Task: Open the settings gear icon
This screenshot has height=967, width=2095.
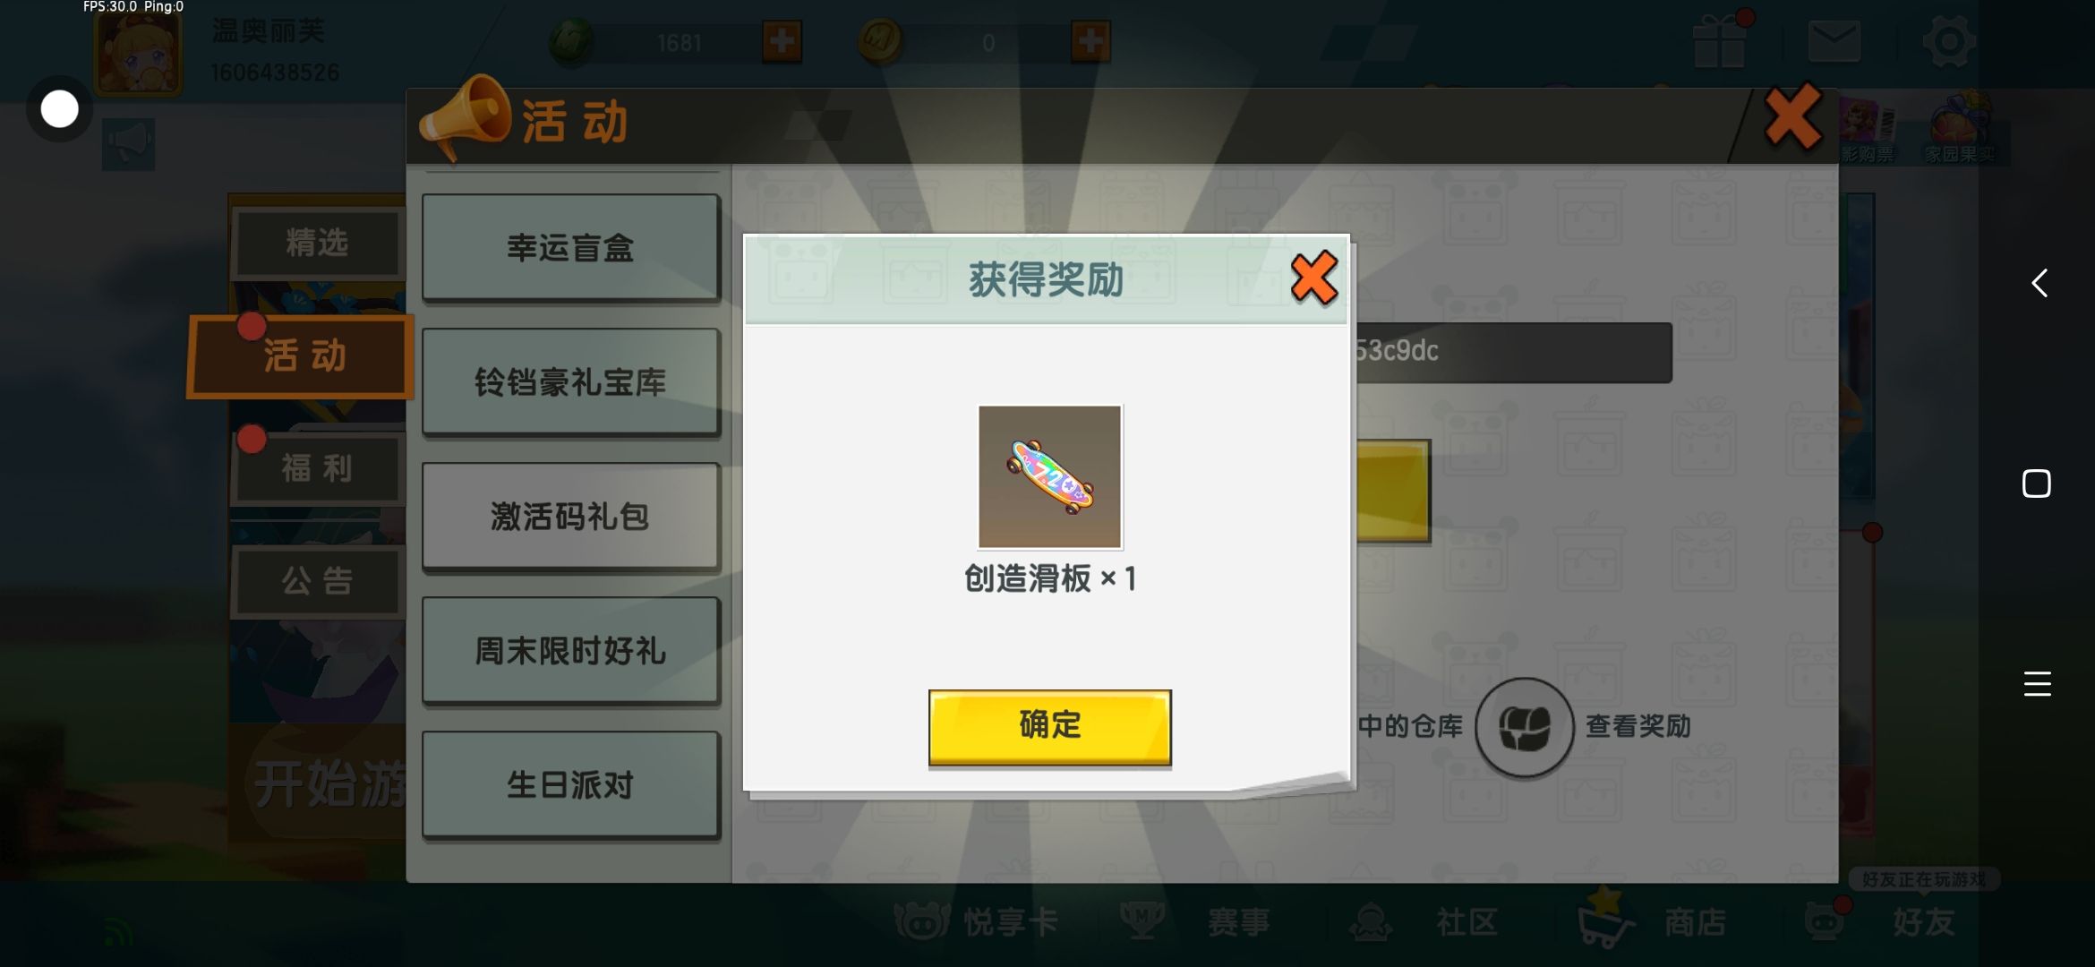Action: pos(1948,41)
